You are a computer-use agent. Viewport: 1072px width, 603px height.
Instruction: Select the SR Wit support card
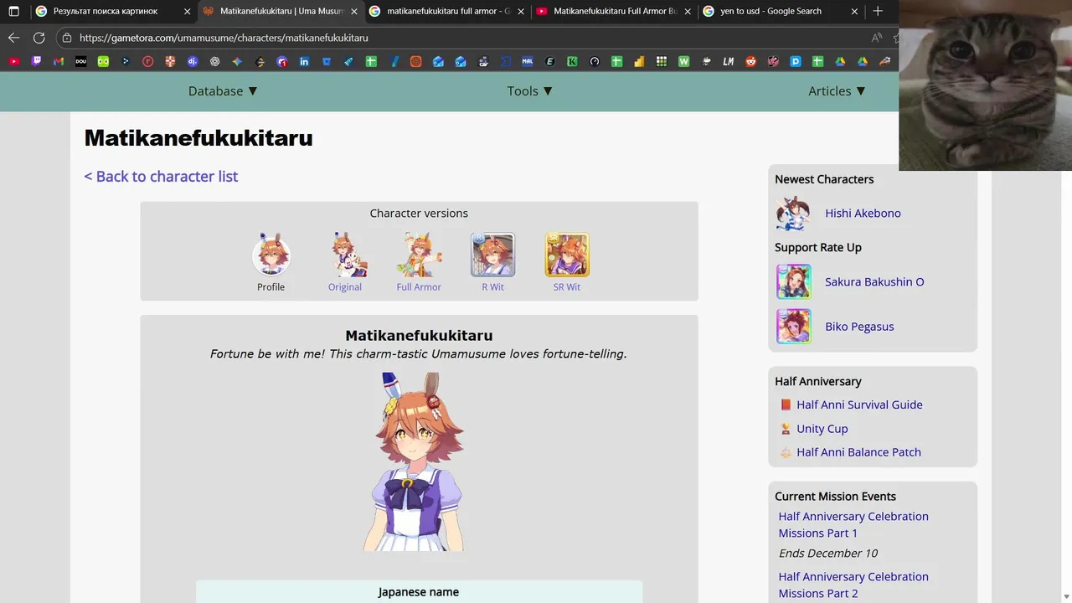click(x=567, y=262)
